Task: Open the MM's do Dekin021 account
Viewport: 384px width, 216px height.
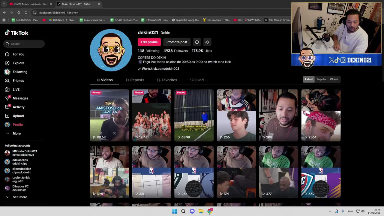Action: pos(21,153)
